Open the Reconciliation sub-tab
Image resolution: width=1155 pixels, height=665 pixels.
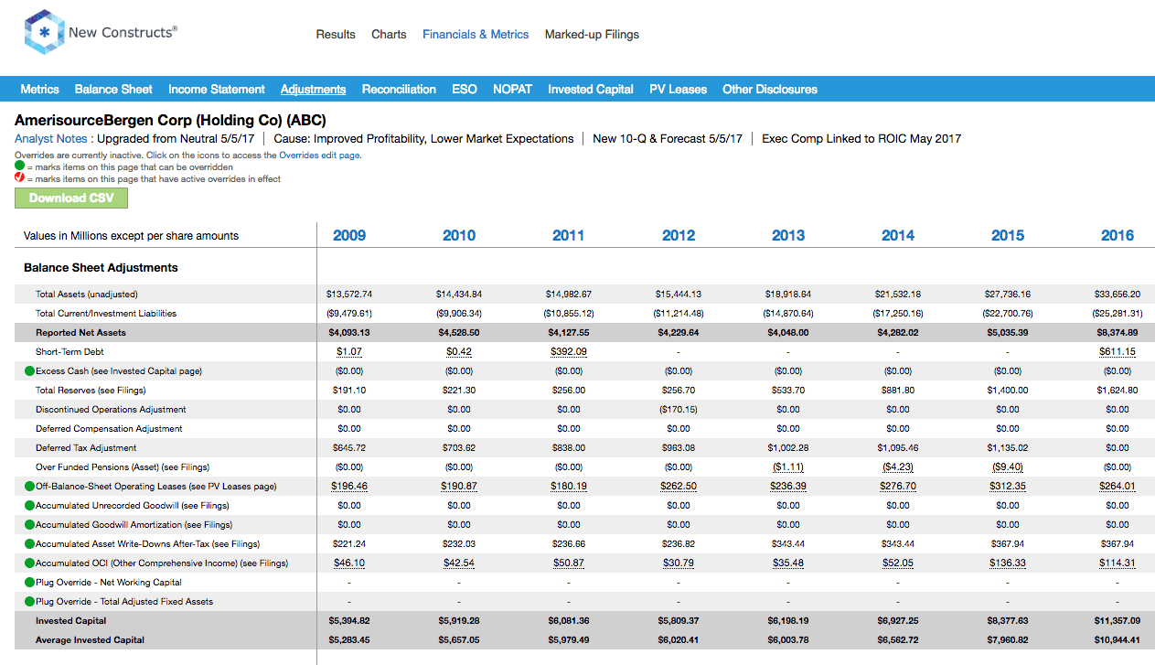click(x=399, y=90)
